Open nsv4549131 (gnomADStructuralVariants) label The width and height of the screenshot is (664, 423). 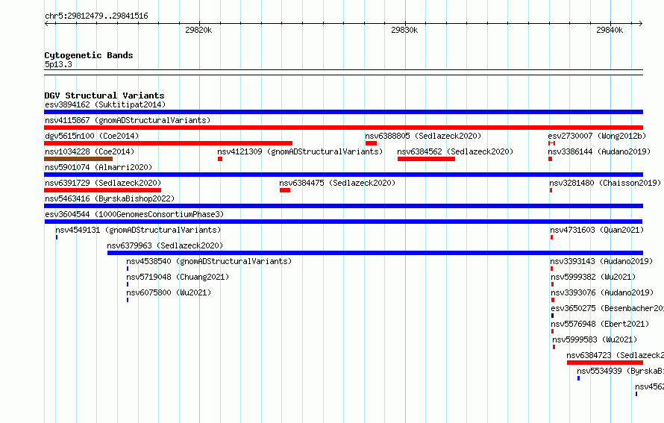pos(138,230)
